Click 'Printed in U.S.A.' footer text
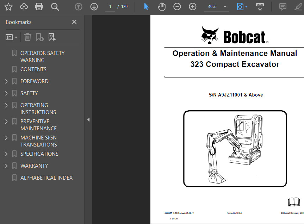Viewport: 304px width, 224px height. coord(235,213)
